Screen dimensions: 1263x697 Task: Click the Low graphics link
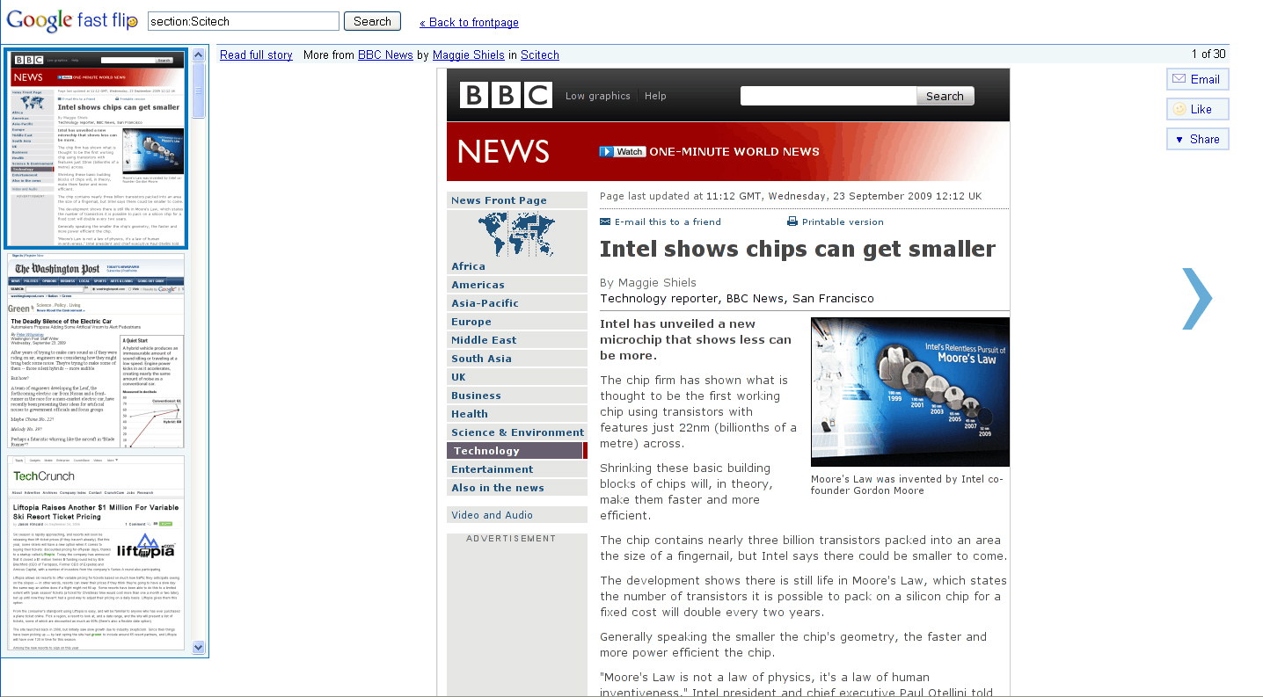tap(598, 96)
